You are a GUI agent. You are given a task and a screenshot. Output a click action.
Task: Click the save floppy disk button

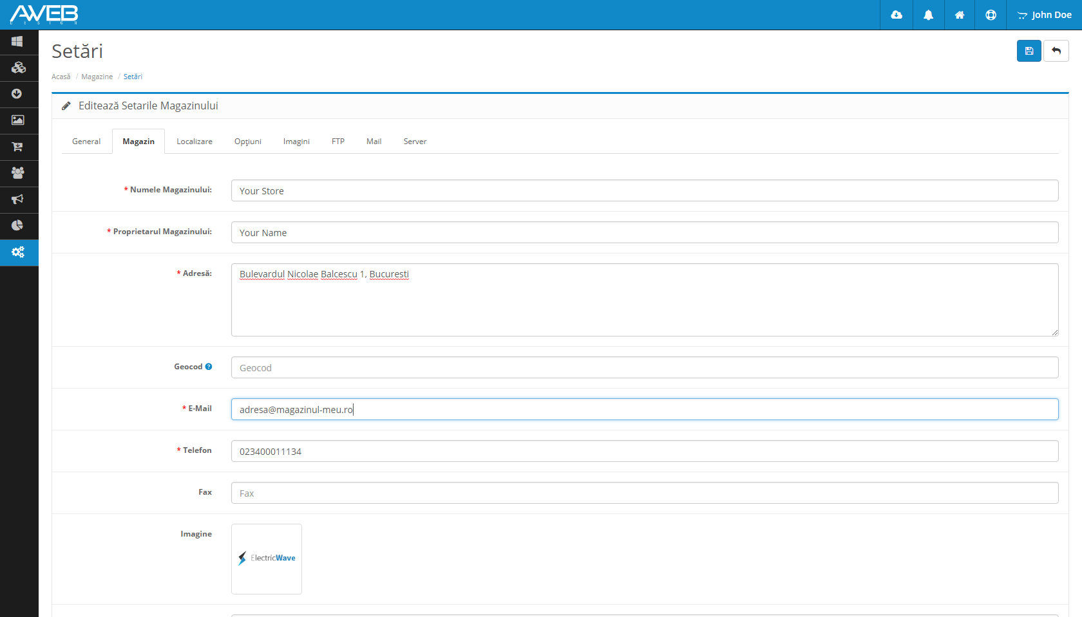click(1029, 51)
